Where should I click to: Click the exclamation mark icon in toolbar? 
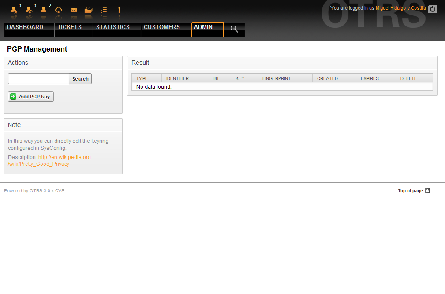119,10
